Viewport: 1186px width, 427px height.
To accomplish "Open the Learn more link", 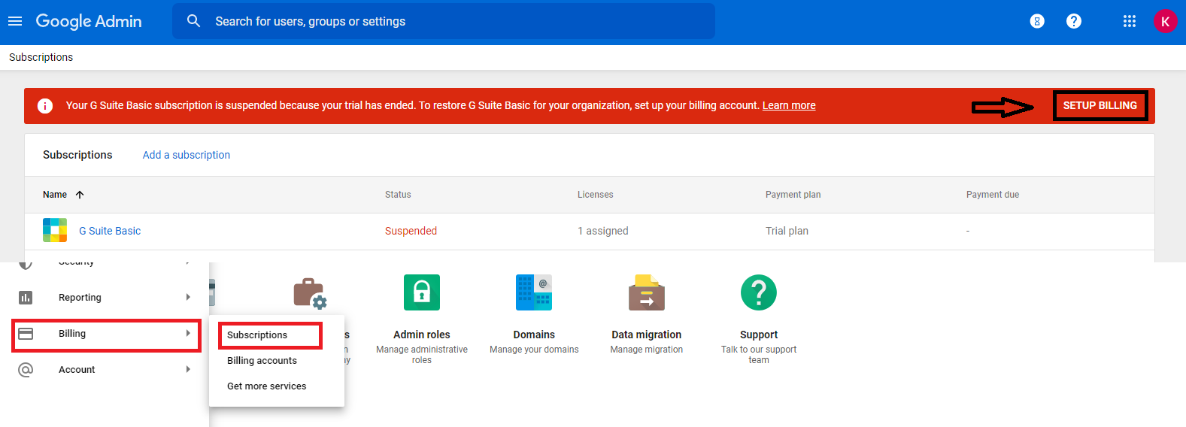I will (789, 105).
